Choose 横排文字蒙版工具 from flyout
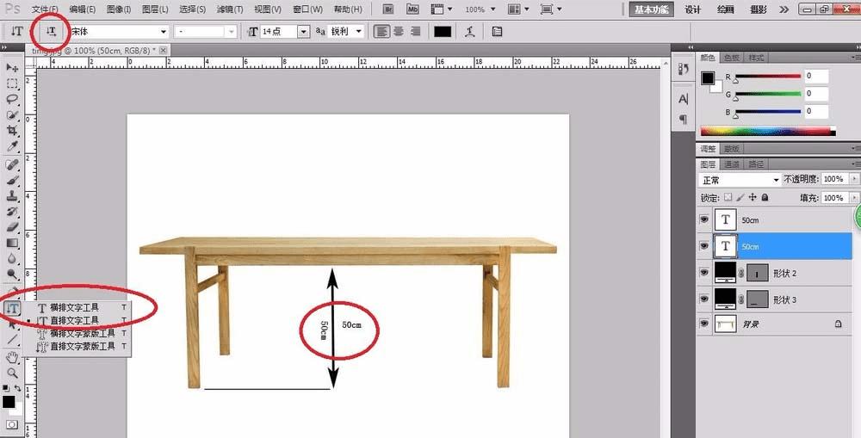The height and width of the screenshot is (438, 861). tap(83, 333)
